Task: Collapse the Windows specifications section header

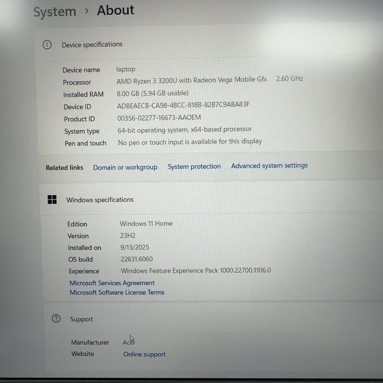Action: 100,200
